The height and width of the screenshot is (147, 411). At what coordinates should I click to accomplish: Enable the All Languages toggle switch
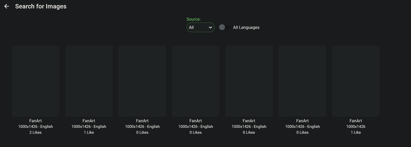pos(225,27)
